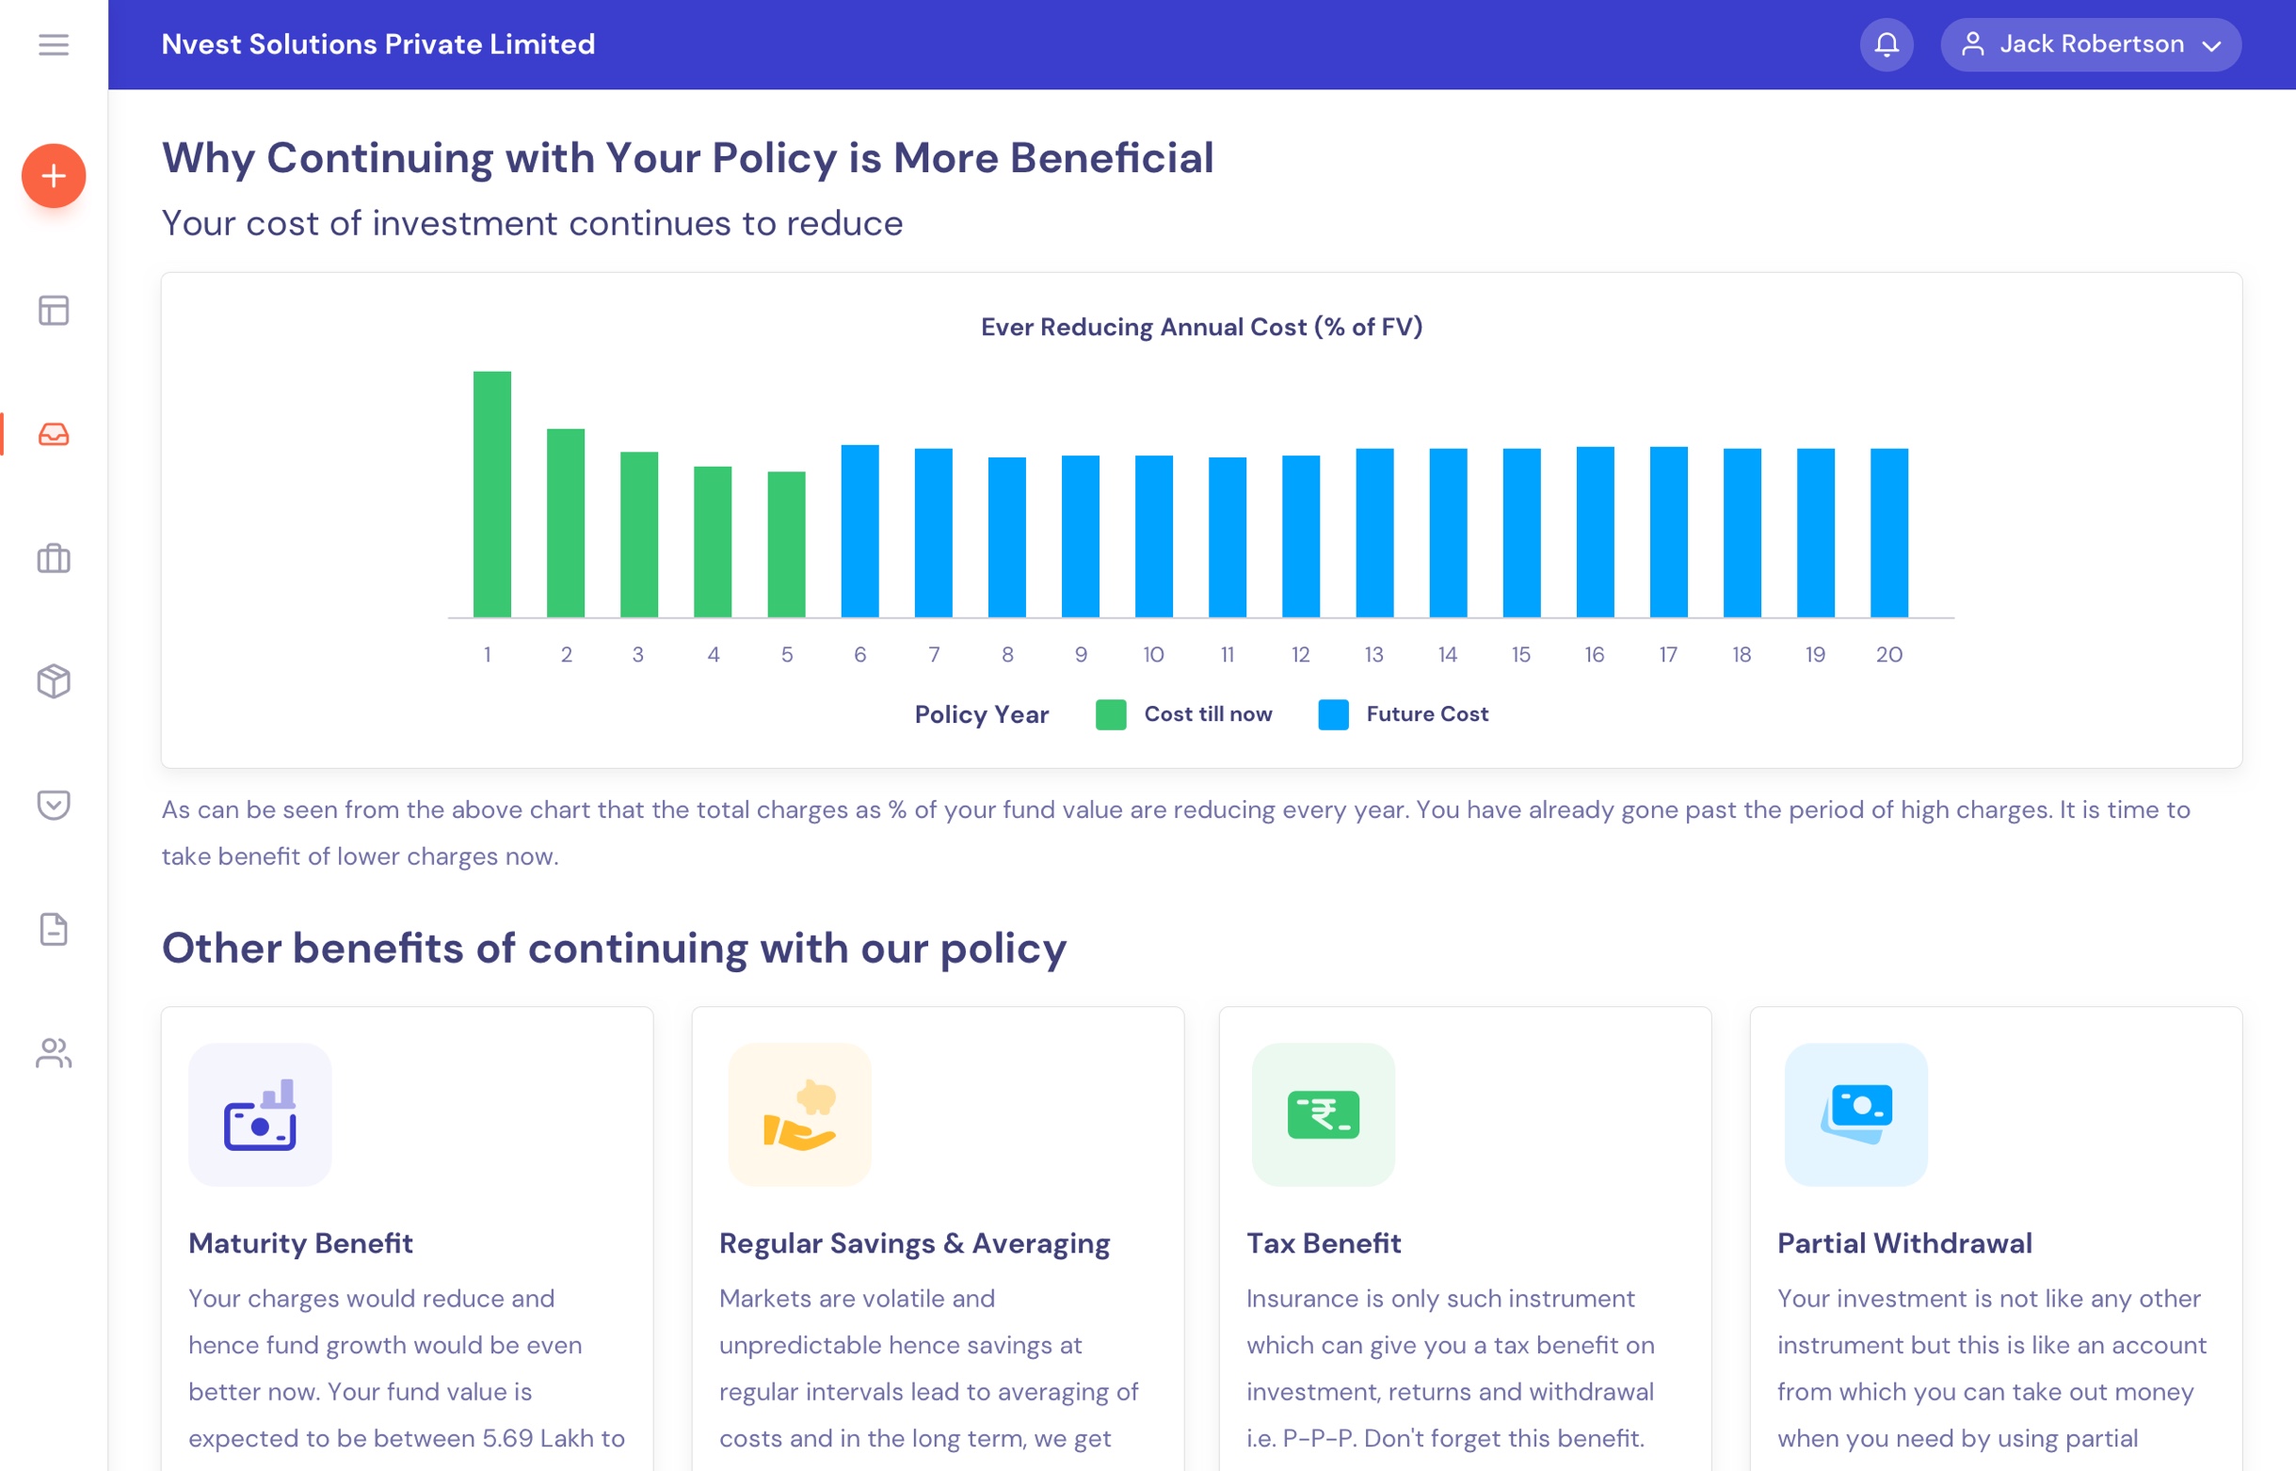The height and width of the screenshot is (1471, 2296).
Task: Open the layout dashboard sidebar icon
Action: pos(54,311)
